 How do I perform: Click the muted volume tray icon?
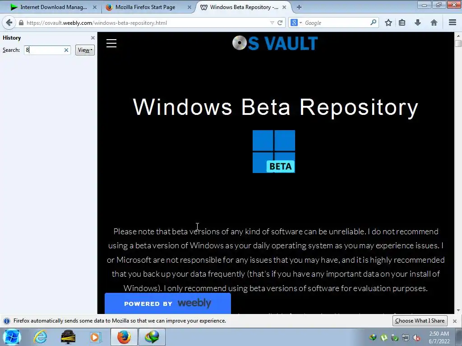click(416, 338)
